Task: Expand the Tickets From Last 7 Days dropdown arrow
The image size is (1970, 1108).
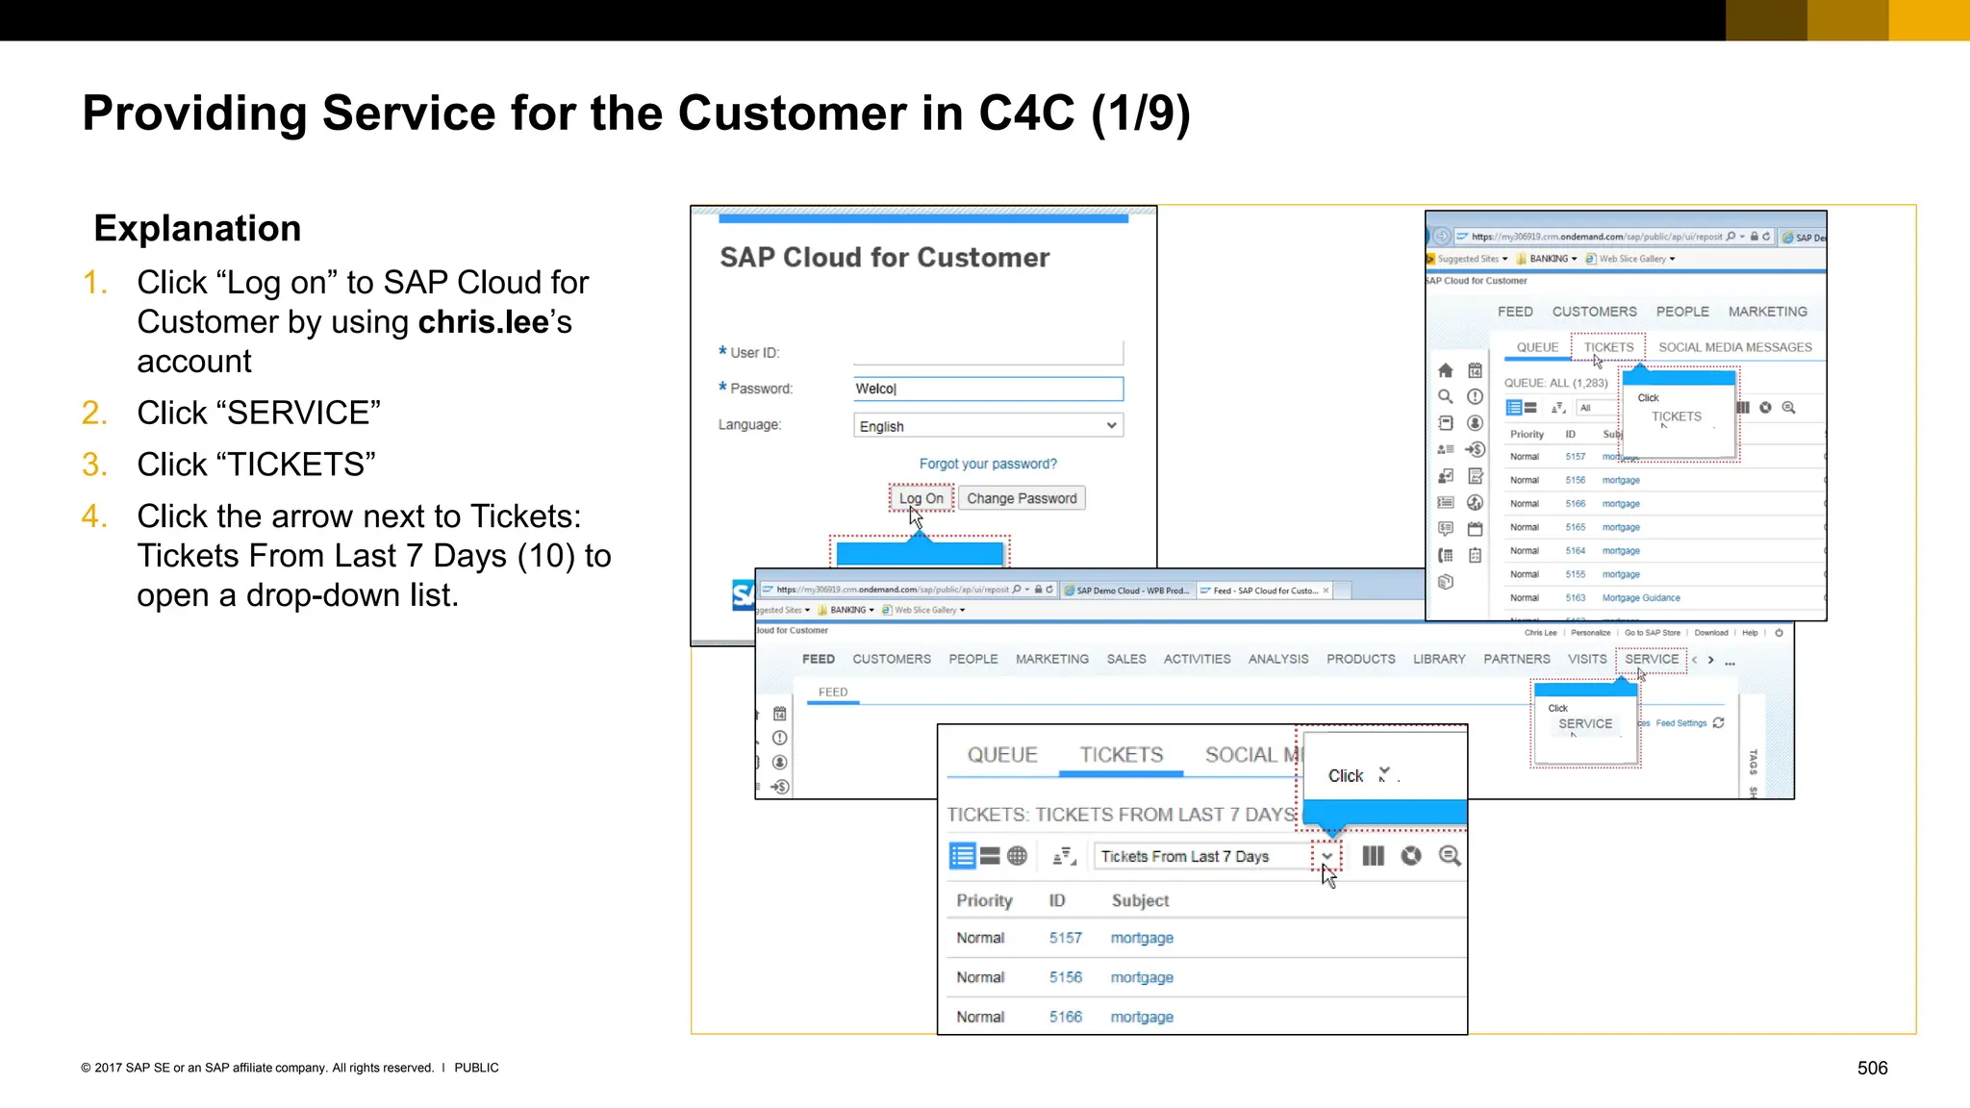Action: [1326, 856]
